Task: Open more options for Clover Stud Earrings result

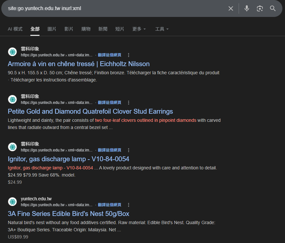Action: [129, 103]
